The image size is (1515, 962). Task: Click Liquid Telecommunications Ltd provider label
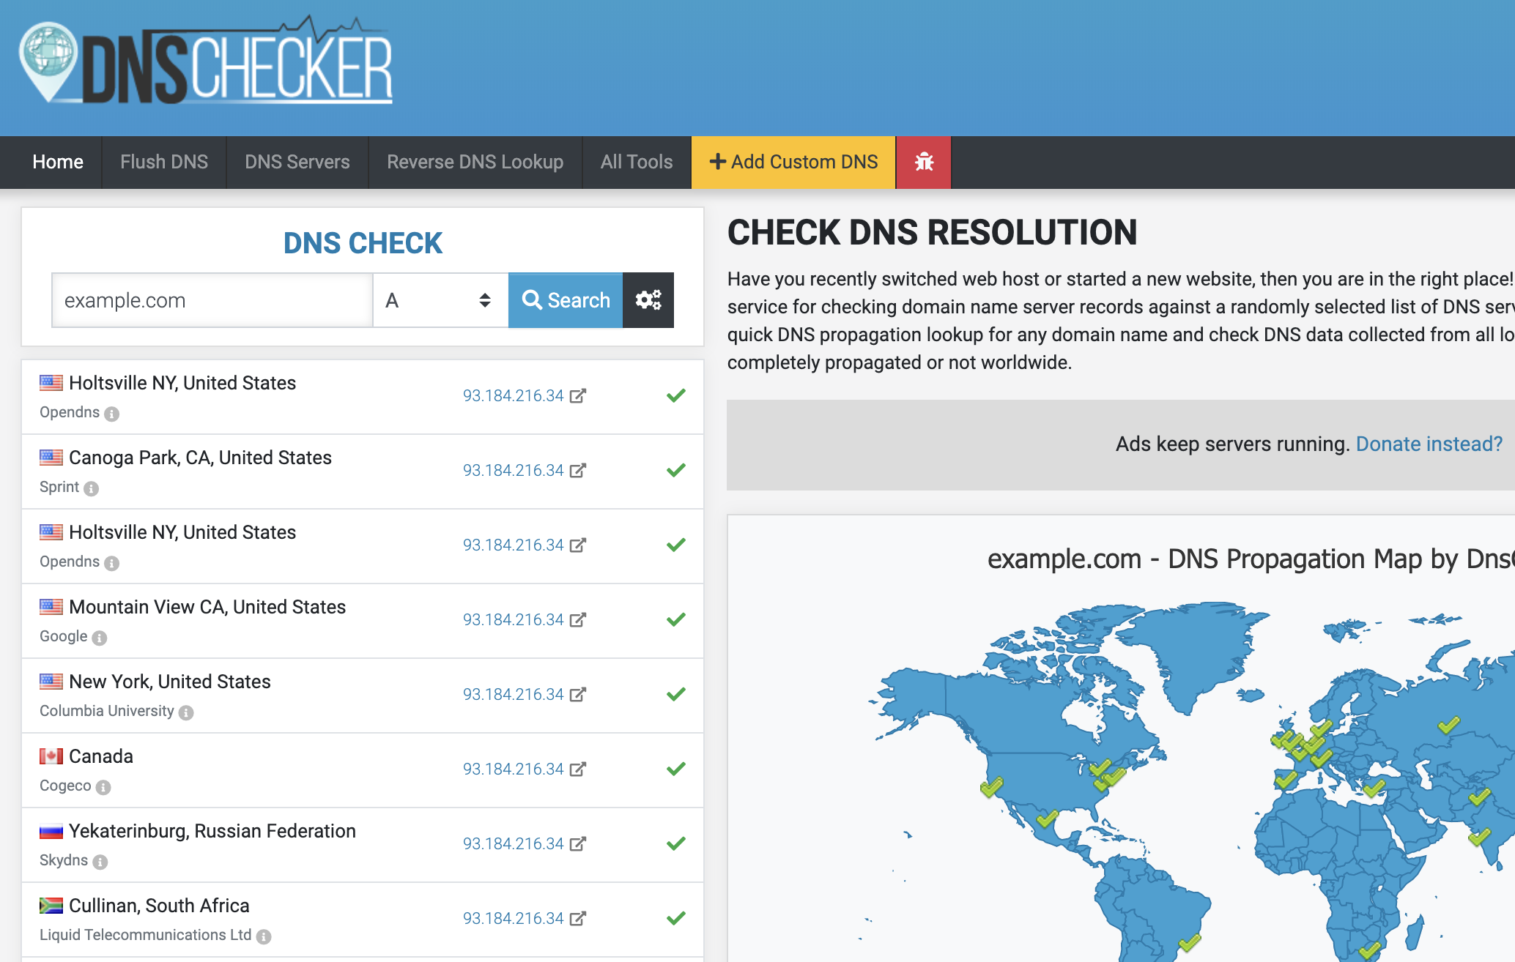point(145,935)
